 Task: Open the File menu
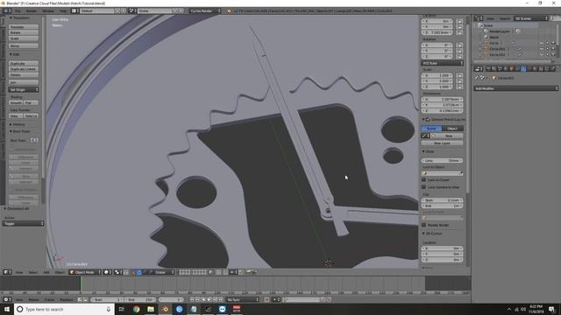click(18, 11)
